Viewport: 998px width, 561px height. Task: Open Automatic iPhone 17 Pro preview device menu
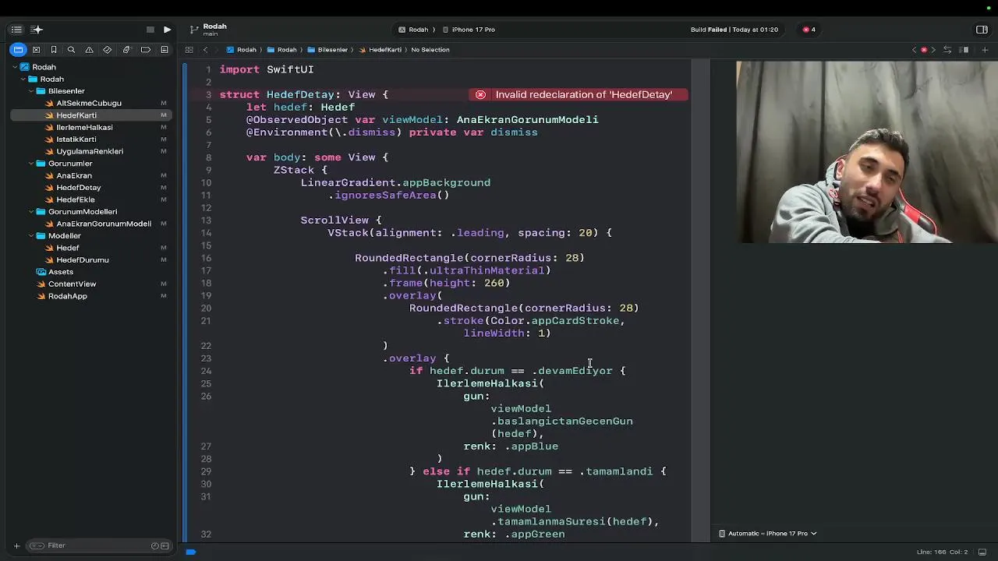tap(767, 534)
